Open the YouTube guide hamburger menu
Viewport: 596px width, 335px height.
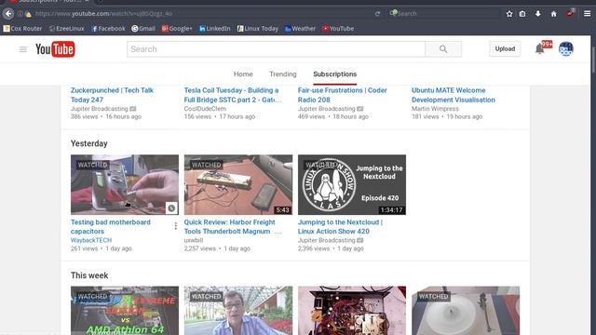click(22, 49)
